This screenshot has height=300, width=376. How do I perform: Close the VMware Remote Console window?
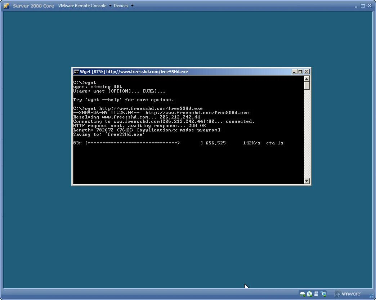(370, 5)
